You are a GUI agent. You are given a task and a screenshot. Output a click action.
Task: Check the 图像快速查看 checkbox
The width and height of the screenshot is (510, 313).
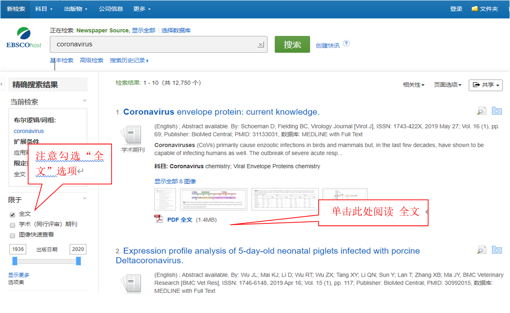12,235
